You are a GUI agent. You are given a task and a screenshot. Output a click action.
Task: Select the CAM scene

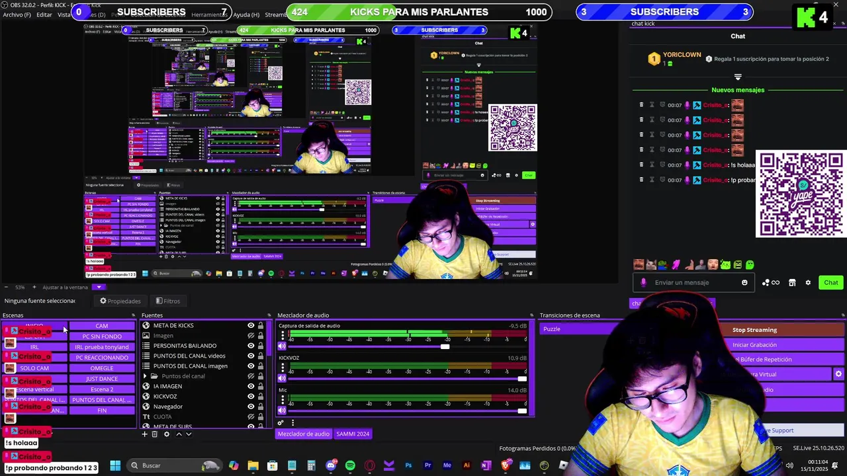[102, 326]
